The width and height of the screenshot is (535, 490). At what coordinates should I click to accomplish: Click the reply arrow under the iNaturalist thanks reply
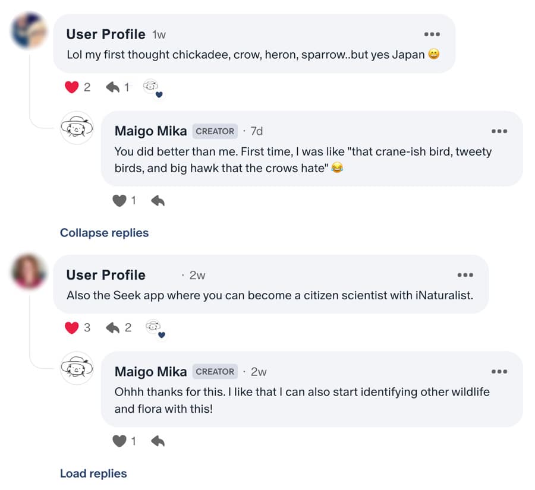[x=157, y=441]
